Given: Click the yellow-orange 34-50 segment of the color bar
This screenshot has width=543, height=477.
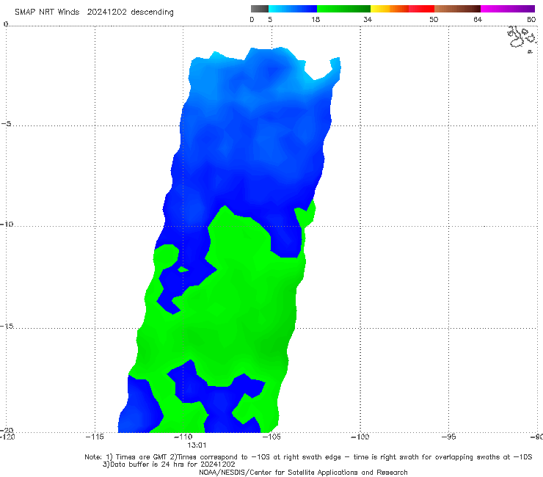Looking at the screenshot, I should tap(402, 9).
